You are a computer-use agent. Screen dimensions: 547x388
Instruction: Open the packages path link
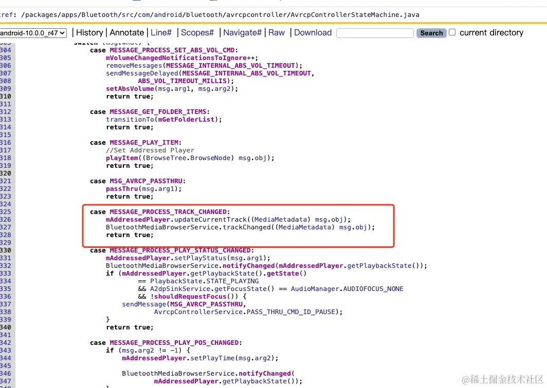tap(41, 15)
